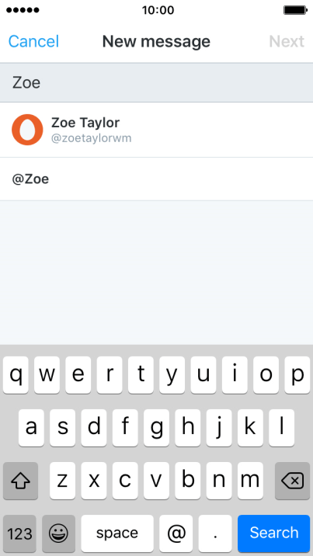The image size is (313, 556).
Task: Tap the backspace delete key icon
Action: point(292,481)
